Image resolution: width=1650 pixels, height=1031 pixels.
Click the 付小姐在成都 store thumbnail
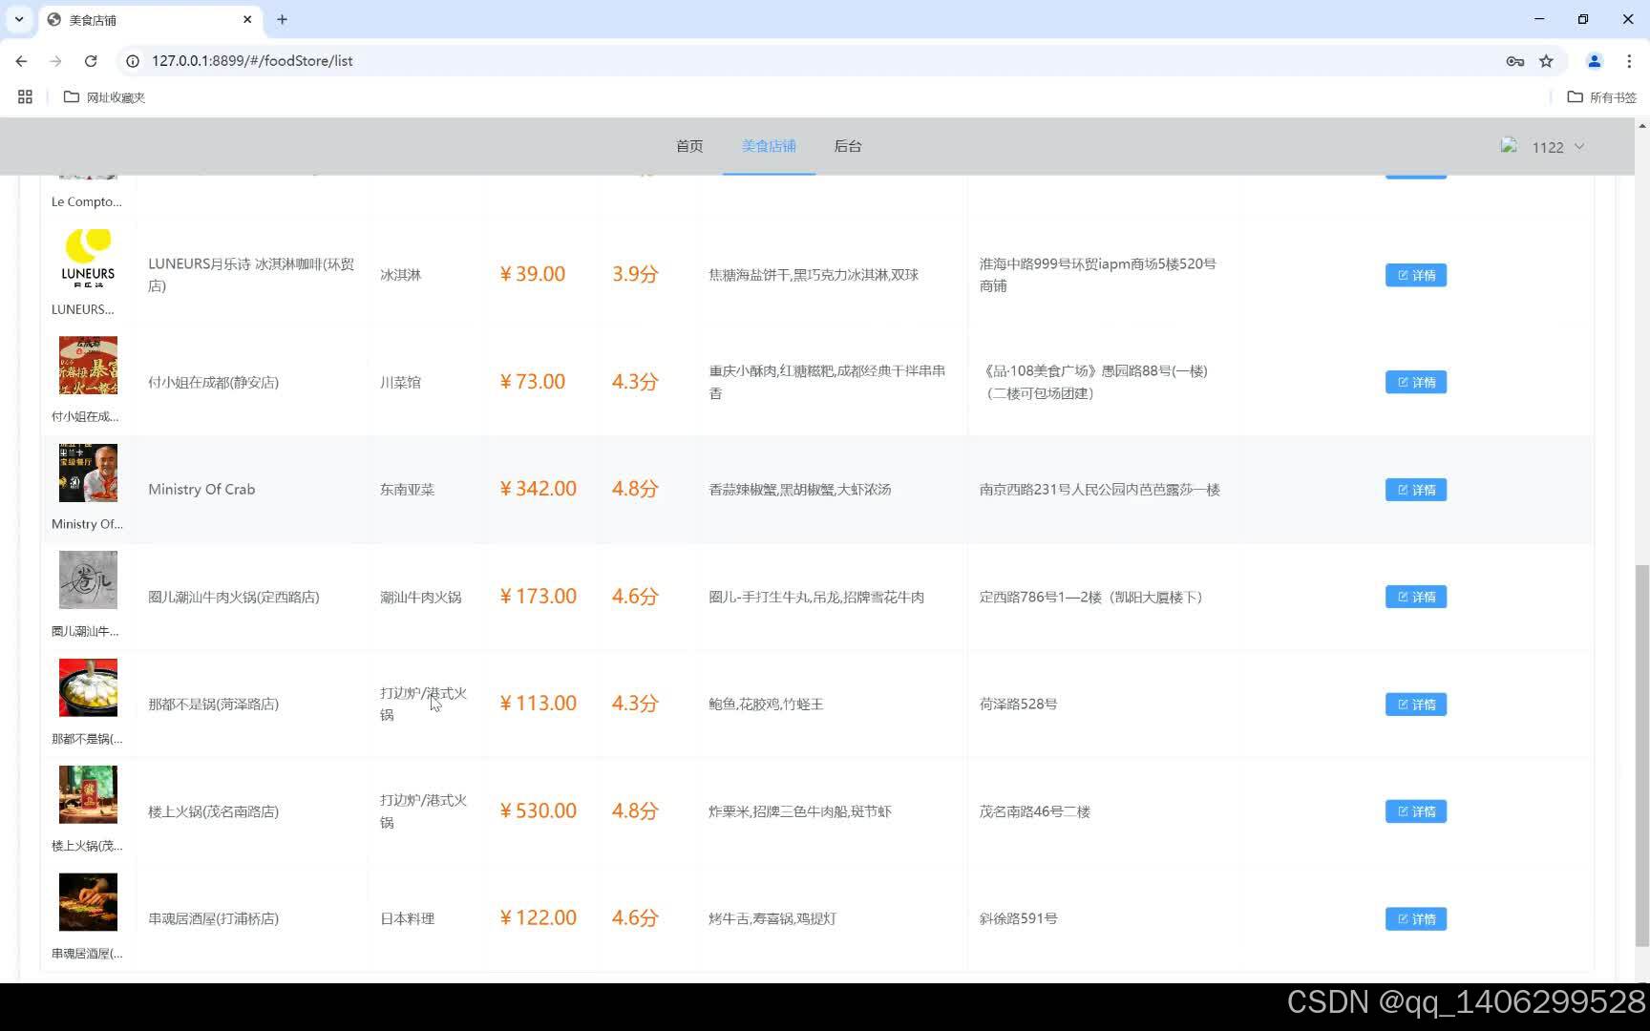click(88, 366)
